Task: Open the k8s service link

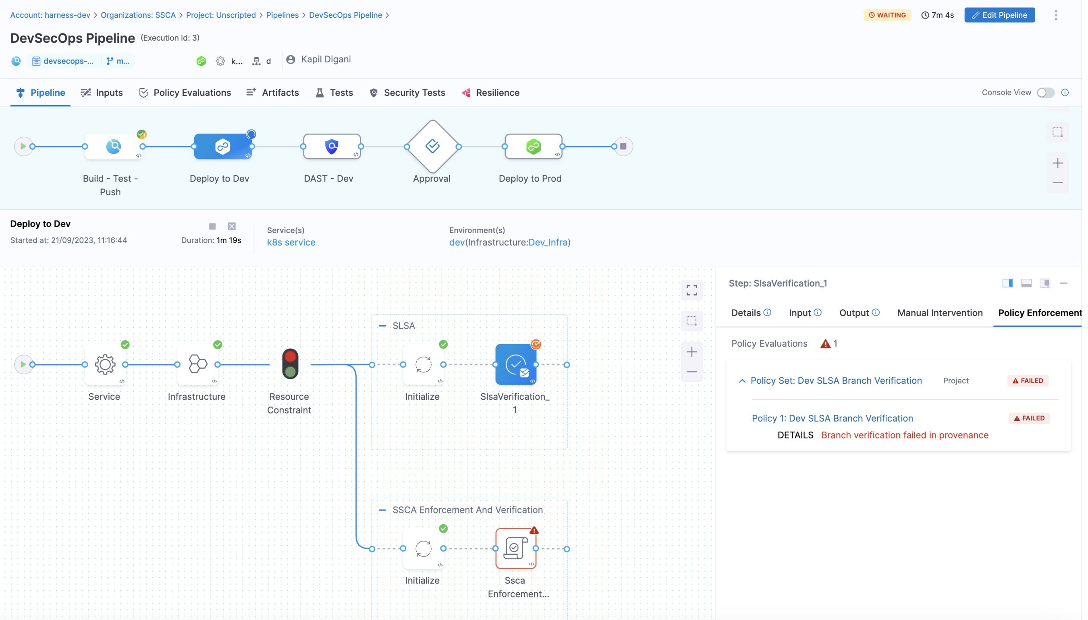Action: point(291,242)
